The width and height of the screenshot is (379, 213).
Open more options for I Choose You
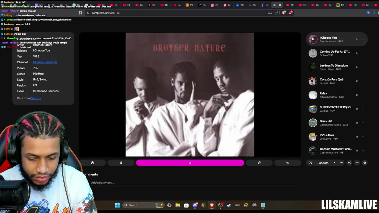click(363, 39)
